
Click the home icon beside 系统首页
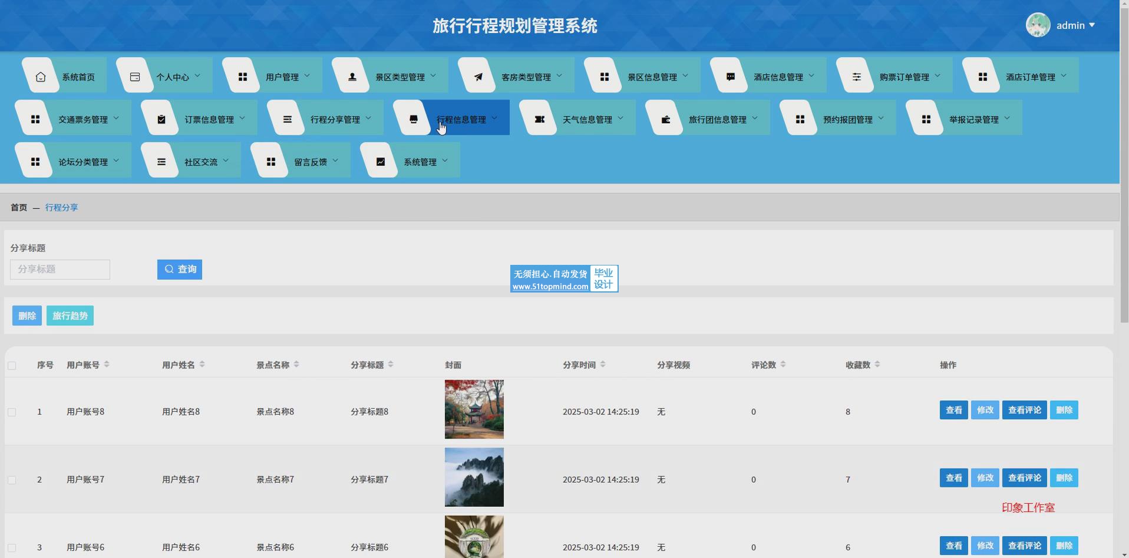41,77
